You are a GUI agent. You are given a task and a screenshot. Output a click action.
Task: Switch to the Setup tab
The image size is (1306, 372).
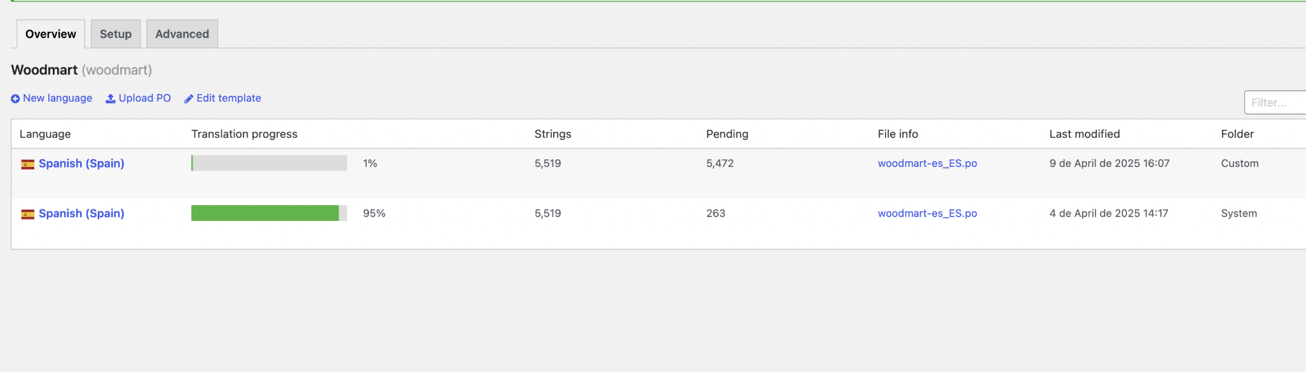116,34
